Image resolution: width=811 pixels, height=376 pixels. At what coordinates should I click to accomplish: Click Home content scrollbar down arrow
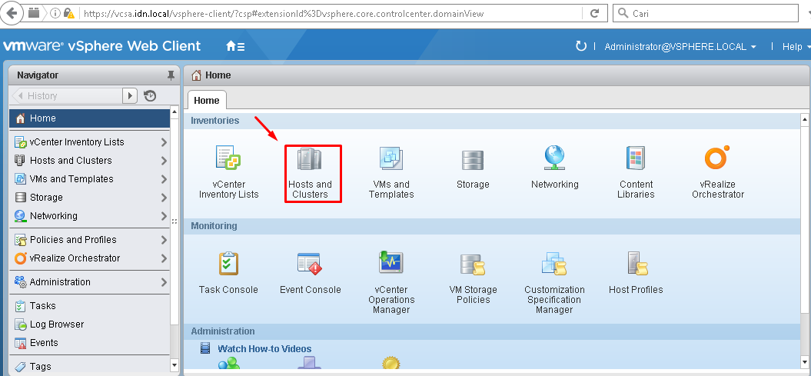[x=805, y=364]
